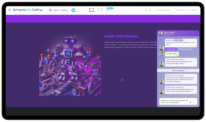Click the blue cloud status icon
The height and width of the screenshot is (122, 206).
pyautogui.click(x=73, y=10)
